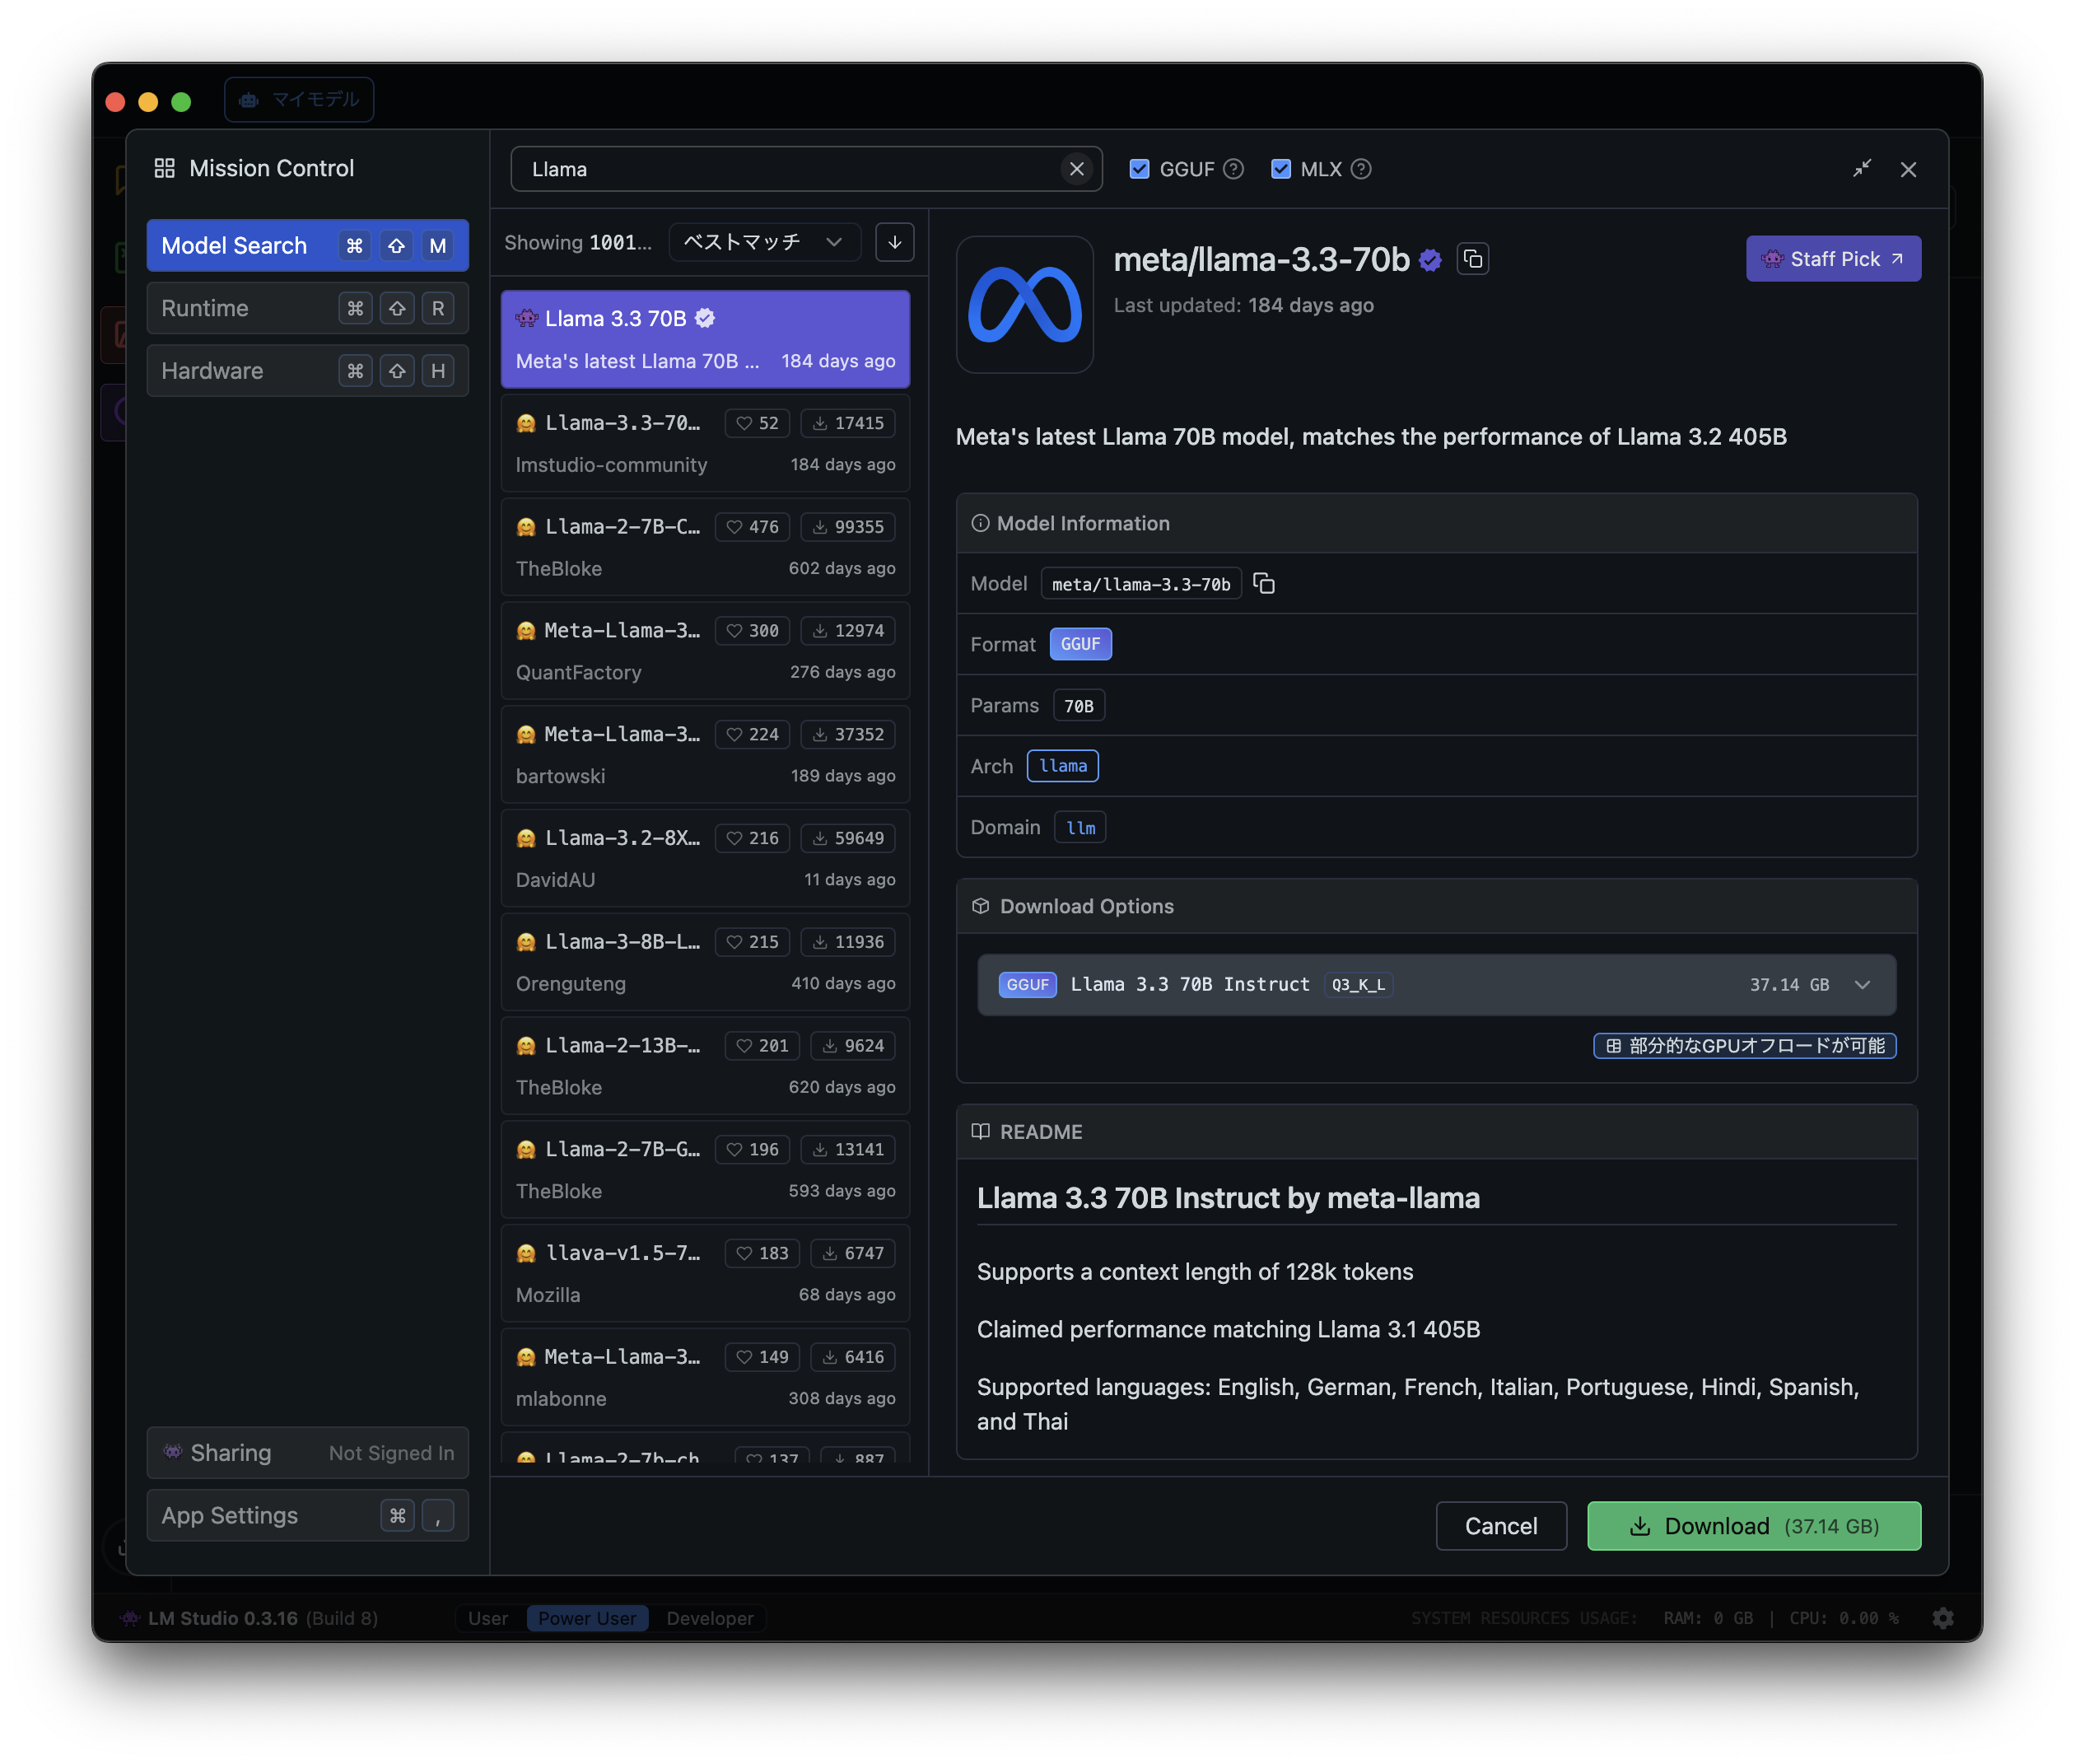Switch to Developer mode in bottom bar

pos(709,1618)
